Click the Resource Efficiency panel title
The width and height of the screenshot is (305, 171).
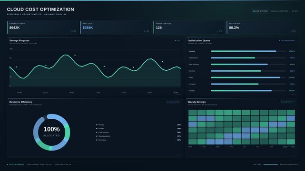pos(20,102)
